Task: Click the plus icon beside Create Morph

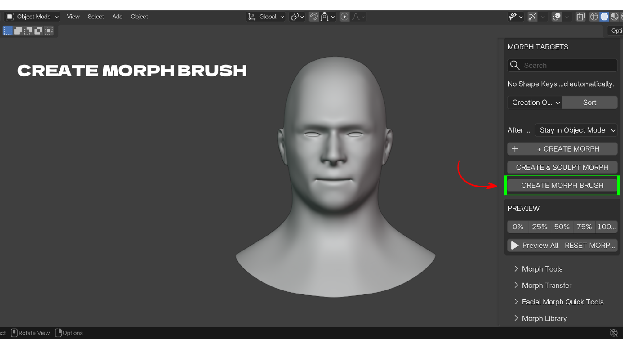Action: [x=515, y=149]
